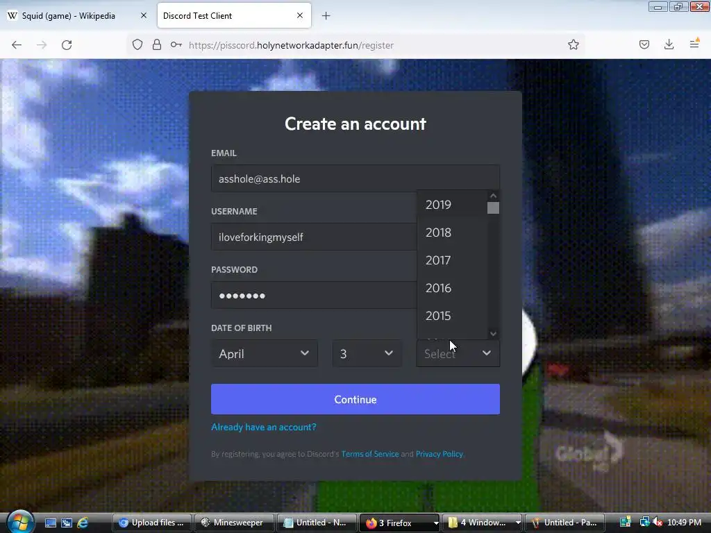
Task: Select the Discord Test Client tab
Action: 234,15
